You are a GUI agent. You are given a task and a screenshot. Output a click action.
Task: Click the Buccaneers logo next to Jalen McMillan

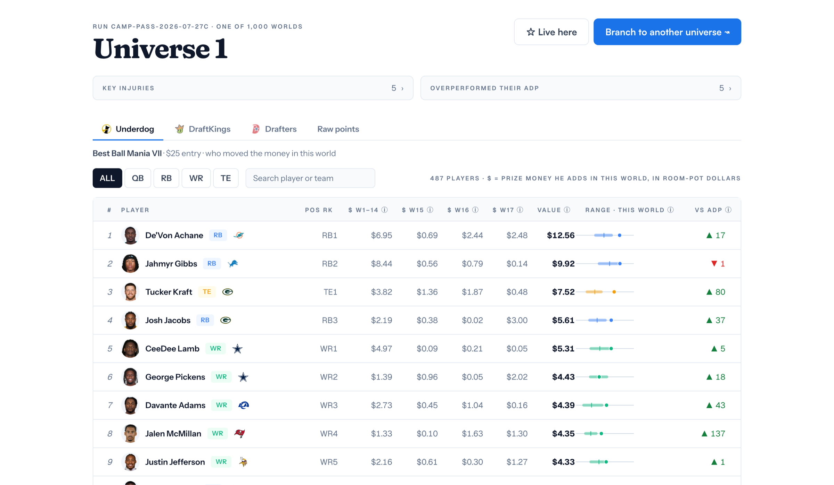click(239, 434)
